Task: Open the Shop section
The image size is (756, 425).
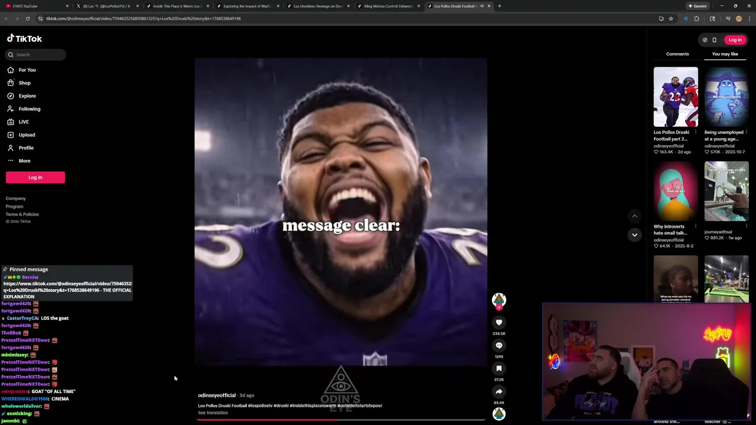Action: (x=24, y=83)
